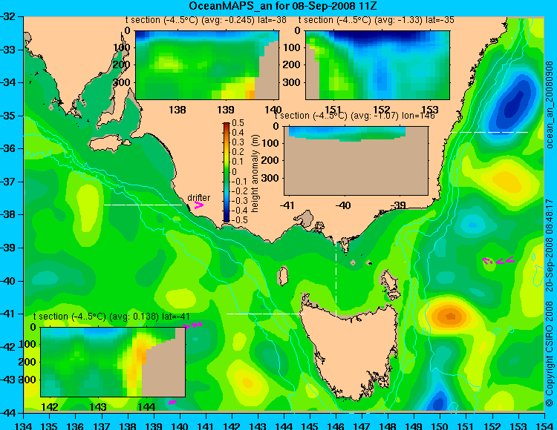Open the lat=-41 temperature section inset
557x430 pixels.
coord(113,362)
